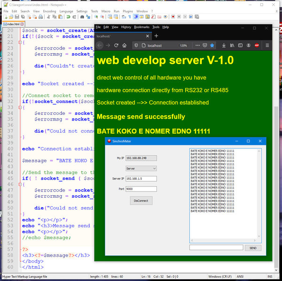
Task: Click the Start Recording macro red-dot icon
Action: tap(173, 17)
